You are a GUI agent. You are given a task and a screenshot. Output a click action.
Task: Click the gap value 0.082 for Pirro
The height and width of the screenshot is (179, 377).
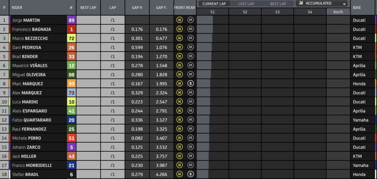click(137, 138)
